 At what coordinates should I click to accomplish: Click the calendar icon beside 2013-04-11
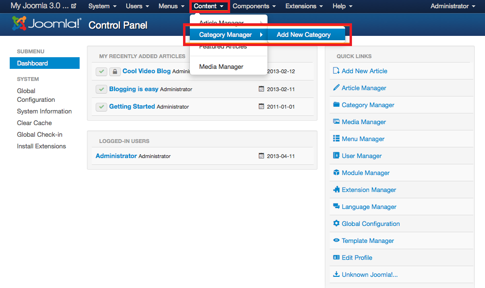click(x=261, y=156)
